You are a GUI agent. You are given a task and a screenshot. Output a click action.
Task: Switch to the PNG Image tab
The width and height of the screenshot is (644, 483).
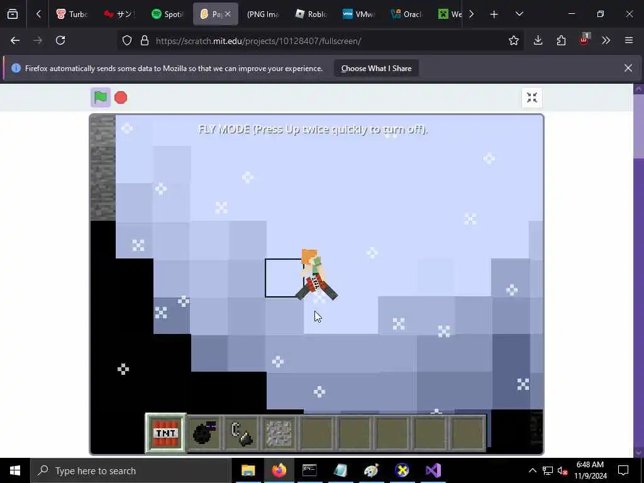pyautogui.click(x=263, y=14)
